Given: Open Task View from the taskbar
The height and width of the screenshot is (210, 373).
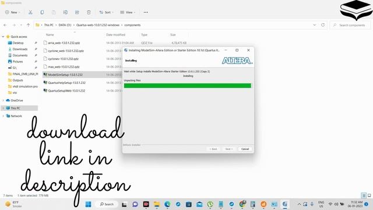Looking at the screenshot, I should coord(124,204).
